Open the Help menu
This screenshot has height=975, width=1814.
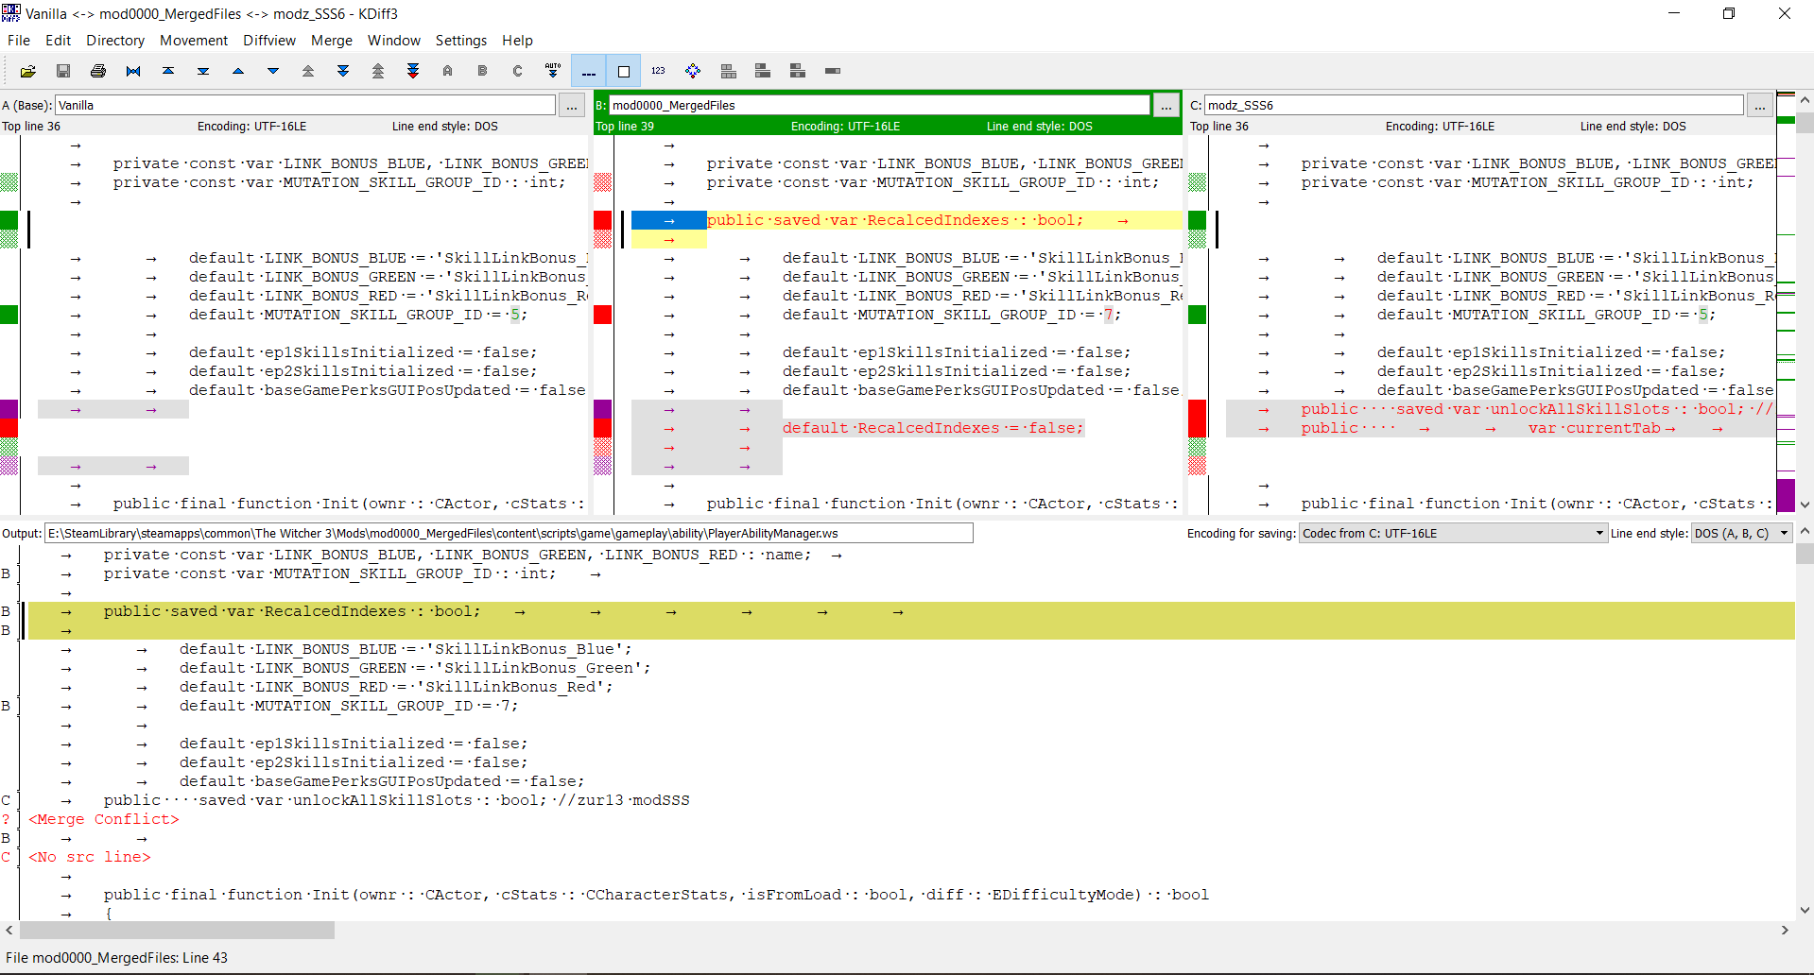point(517,41)
